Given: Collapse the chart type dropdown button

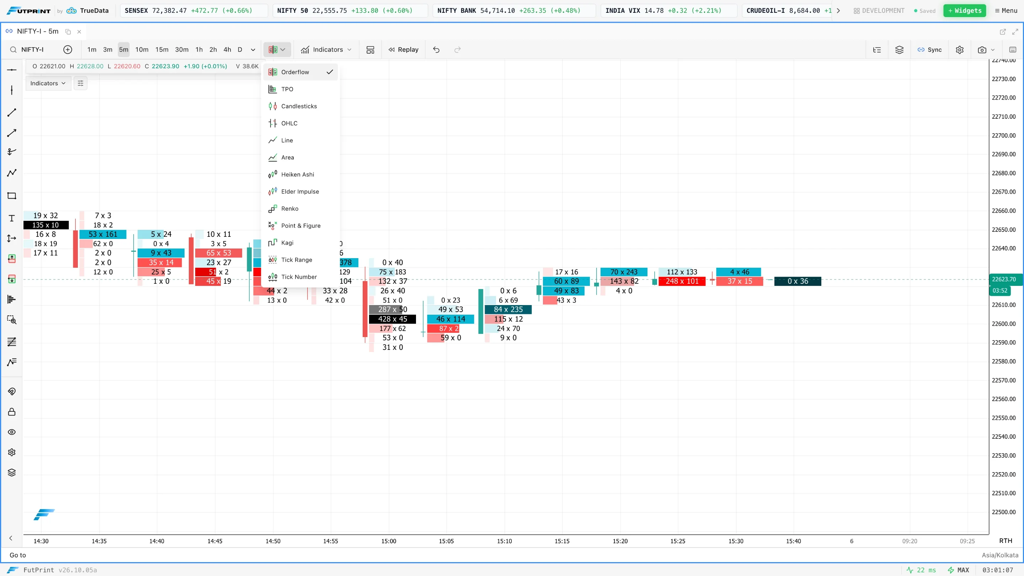Looking at the screenshot, I should [277, 50].
